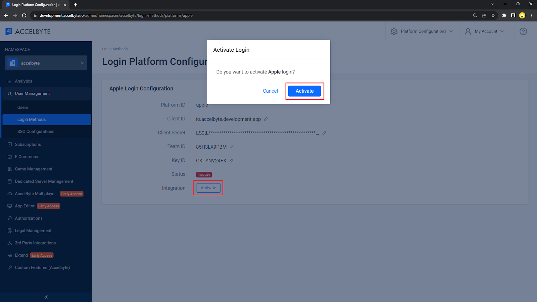Open the tab search chevron
Screen dimensions: 537x302
492,4
